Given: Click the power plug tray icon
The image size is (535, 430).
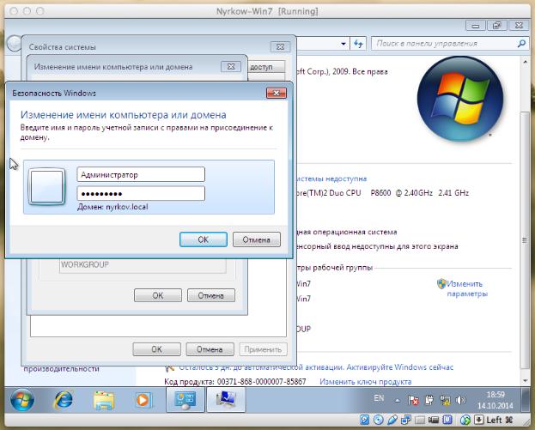Looking at the screenshot, I should (429, 400).
